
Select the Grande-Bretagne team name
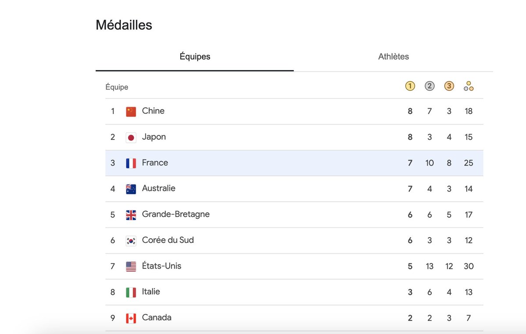pyautogui.click(x=176, y=214)
